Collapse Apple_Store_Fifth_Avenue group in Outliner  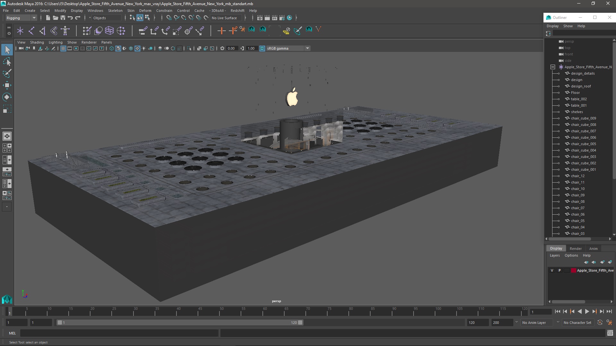pos(553,67)
